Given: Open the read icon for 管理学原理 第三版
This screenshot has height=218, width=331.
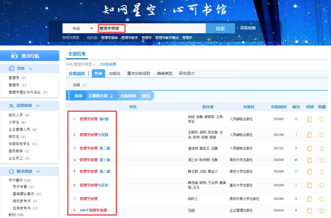Looking at the screenshot, I should tap(309, 160).
